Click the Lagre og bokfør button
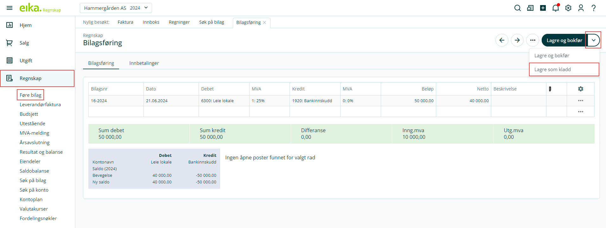The width and height of the screenshot is (606, 228). (564, 40)
